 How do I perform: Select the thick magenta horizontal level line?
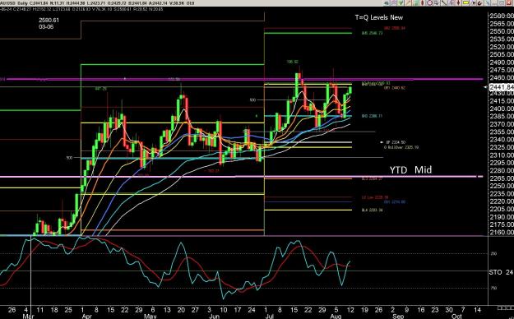click(244, 79)
